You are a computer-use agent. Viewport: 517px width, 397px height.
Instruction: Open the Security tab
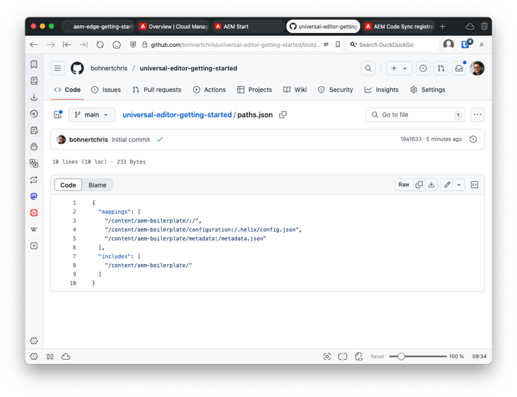[x=336, y=90]
